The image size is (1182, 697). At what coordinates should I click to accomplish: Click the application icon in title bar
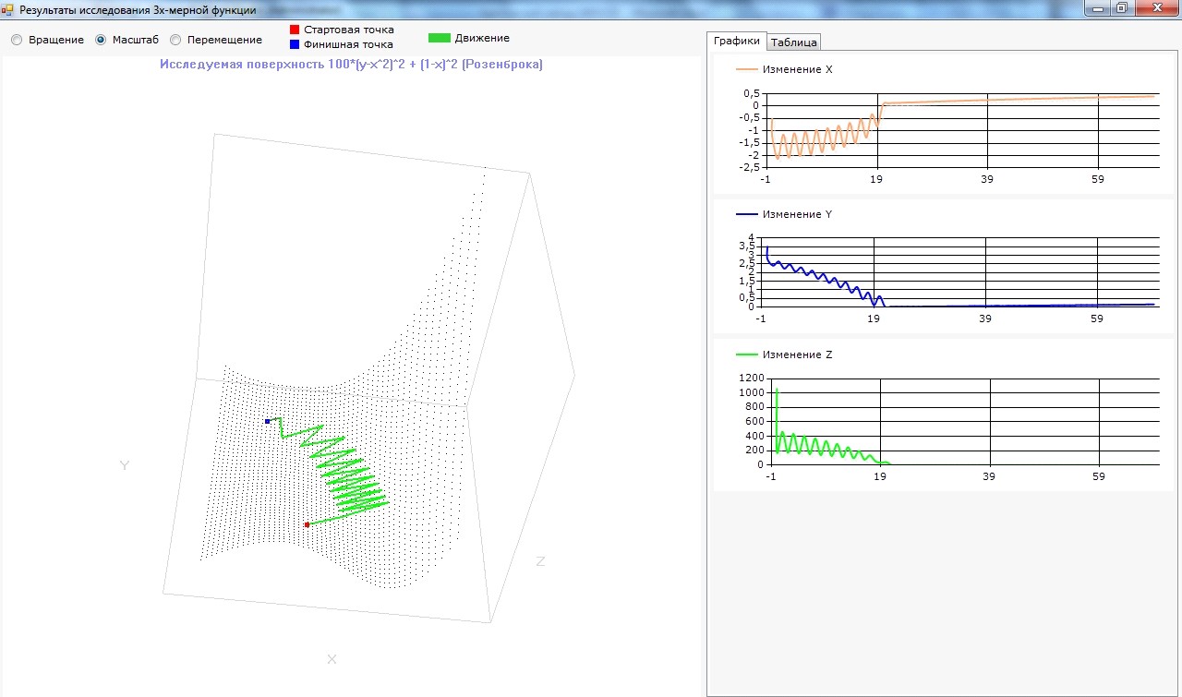click(8, 9)
